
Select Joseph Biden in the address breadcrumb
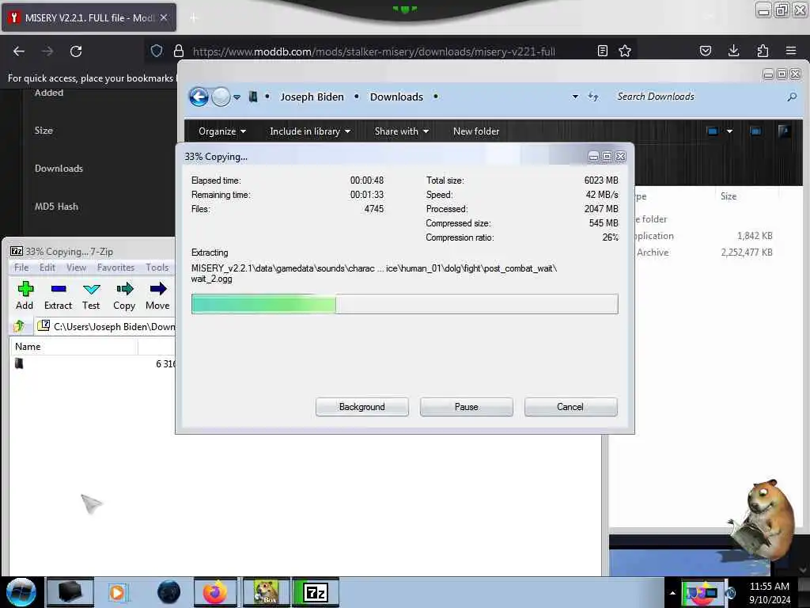click(312, 97)
